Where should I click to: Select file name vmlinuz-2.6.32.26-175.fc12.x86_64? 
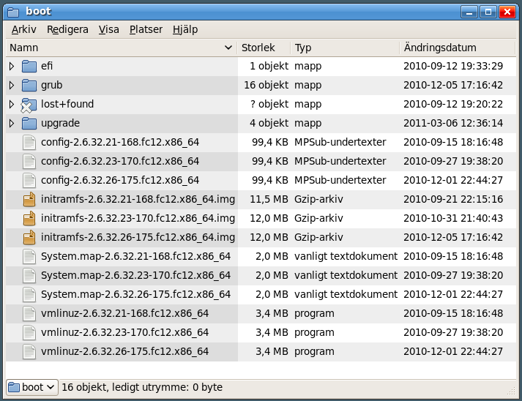125,351
